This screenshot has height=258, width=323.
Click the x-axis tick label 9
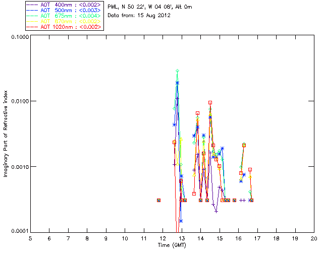click(x=106, y=238)
